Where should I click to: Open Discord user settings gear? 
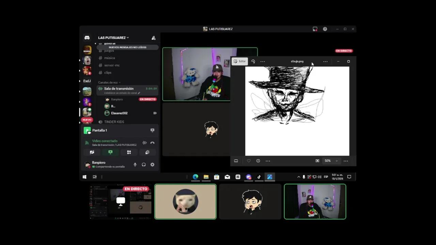[152, 164]
